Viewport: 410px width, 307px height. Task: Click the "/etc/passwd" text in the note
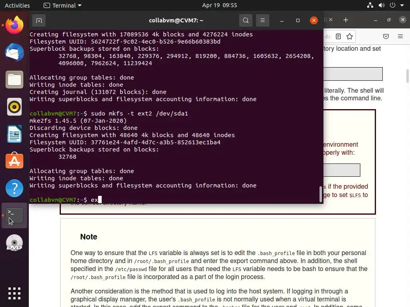[x=131, y=269]
